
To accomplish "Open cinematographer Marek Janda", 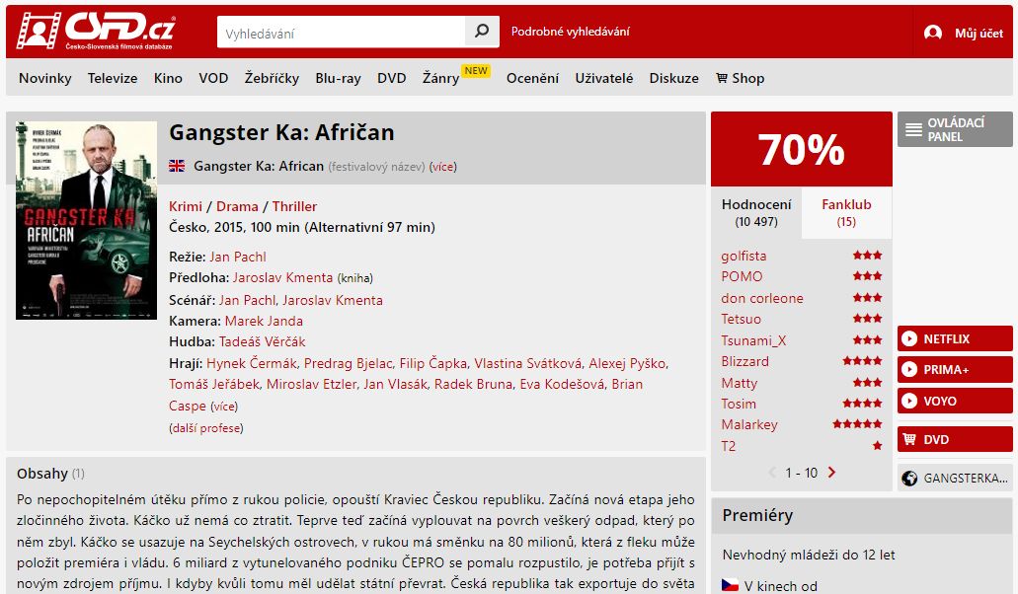I will [264, 321].
